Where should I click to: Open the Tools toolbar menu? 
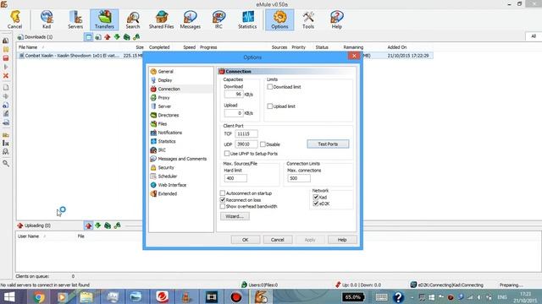(308, 19)
